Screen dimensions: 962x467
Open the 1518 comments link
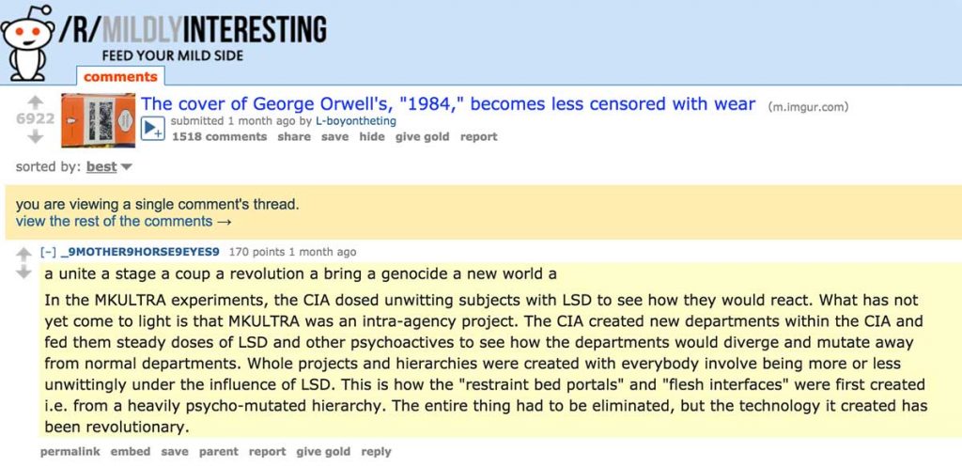pyautogui.click(x=219, y=137)
